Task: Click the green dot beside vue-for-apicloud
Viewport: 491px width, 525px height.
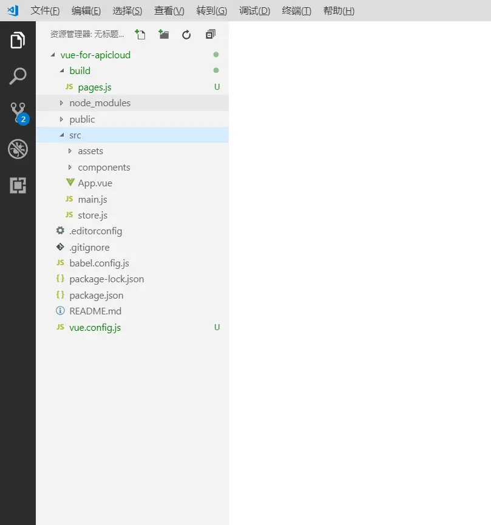Action: point(216,54)
